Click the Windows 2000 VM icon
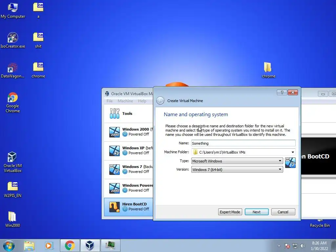 coord(115,132)
